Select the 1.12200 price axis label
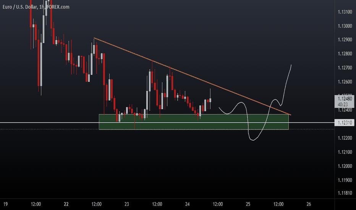The image size is (356, 210). coord(345,138)
